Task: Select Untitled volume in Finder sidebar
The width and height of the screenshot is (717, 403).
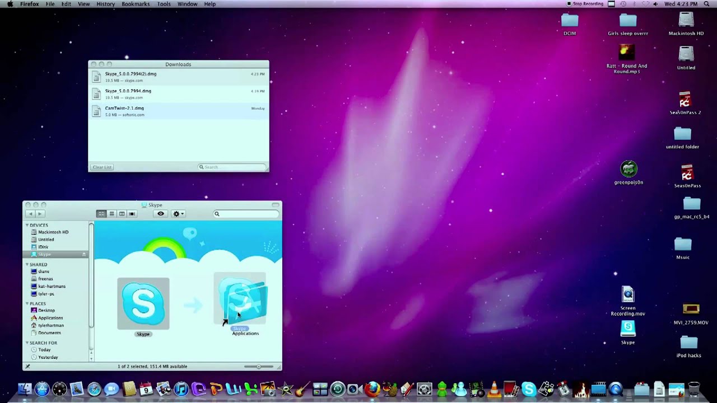Action: pos(46,240)
